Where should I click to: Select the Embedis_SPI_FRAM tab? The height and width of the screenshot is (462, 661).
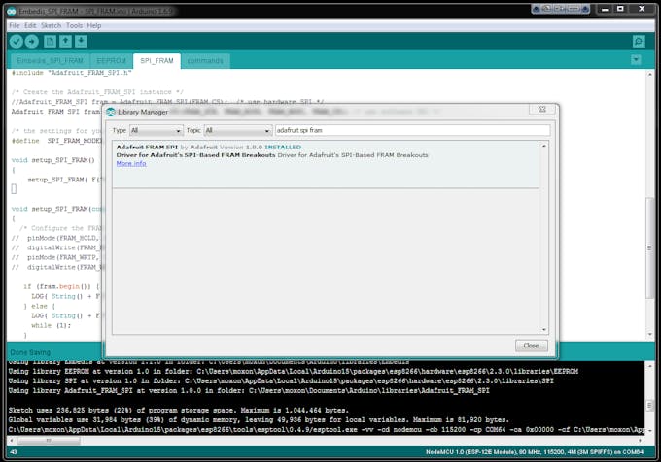pos(47,61)
